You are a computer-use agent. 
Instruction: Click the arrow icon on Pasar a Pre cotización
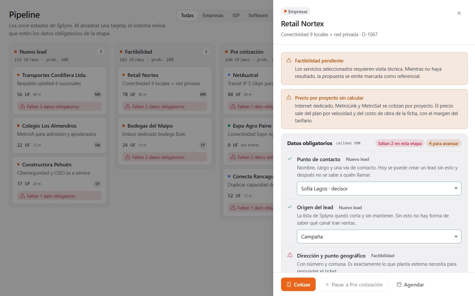coord(327,284)
